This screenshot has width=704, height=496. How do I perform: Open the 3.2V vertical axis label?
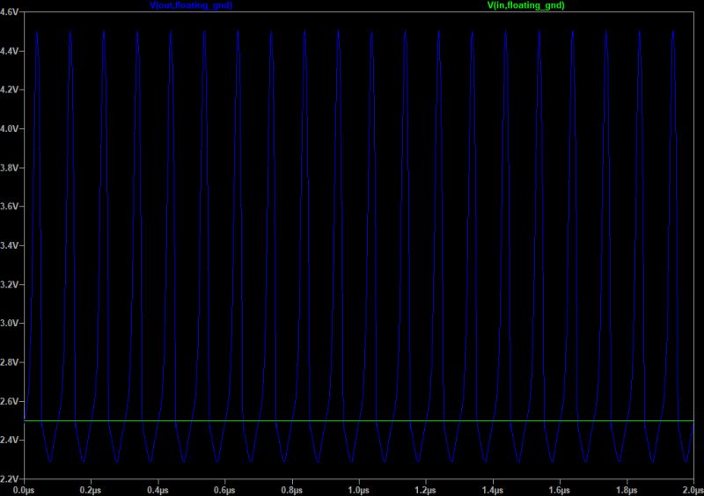click(x=10, y=285)
